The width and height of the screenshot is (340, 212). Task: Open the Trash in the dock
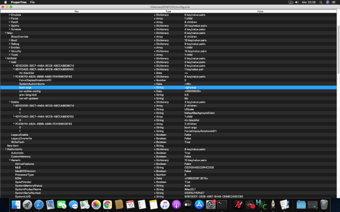pos(324,205)
